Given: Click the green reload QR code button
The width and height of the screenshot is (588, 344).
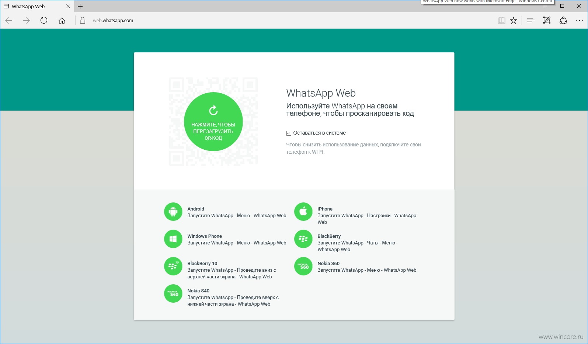Looking at the screenshot, I should tap(213, 122).
